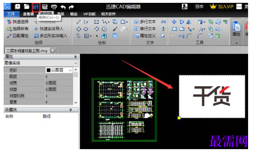Click the 加入VIP link
This screenshot has height=154, width=255.
tap(222, 7)
